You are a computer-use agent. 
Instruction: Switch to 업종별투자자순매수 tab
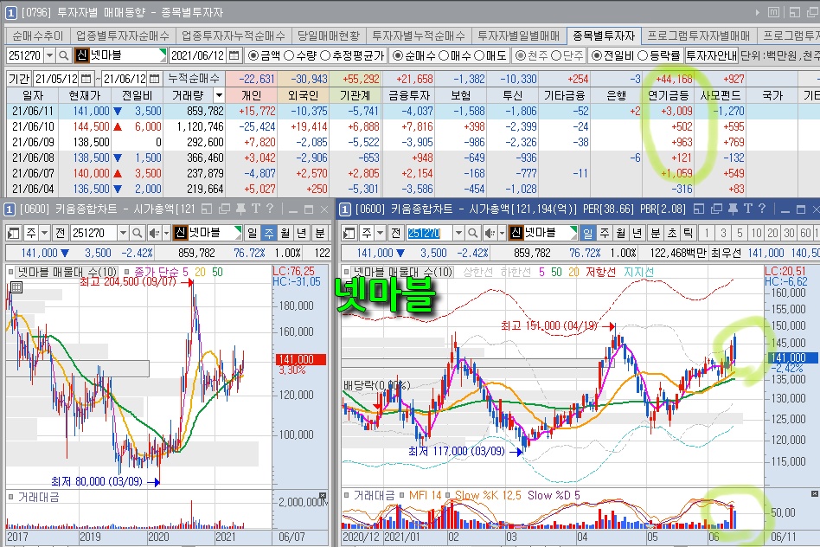point(122,35)
